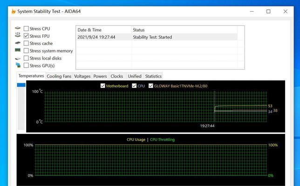The width and height of the screenshot is (300, 186).
Task: Switch to the Powers tab
Action: click(x=100, y=76)
